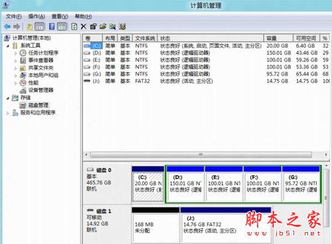Sort by the 可用空间 column header
The width and height of the screenshot is (332, 244).
pyautogui.click(x=306, y=38)
